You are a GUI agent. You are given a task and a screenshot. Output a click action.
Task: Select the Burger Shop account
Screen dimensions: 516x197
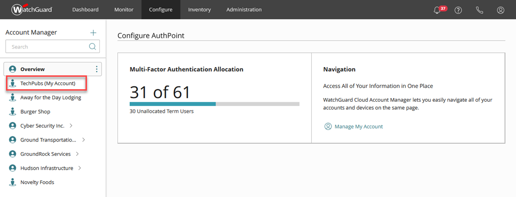click(35, 112)
